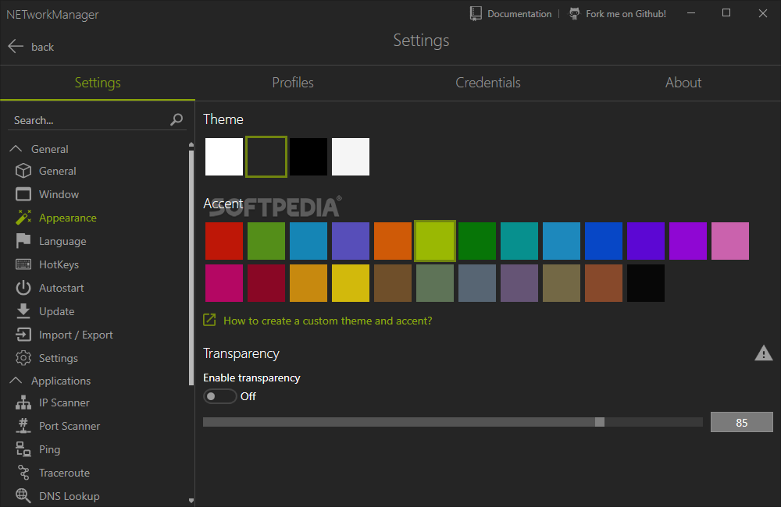Click the DNS Lookup globe icon
781x507 pixels.
23,495
